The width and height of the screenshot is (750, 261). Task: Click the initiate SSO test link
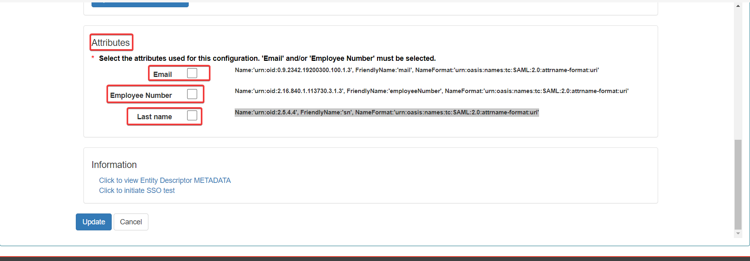coord(137,191)
